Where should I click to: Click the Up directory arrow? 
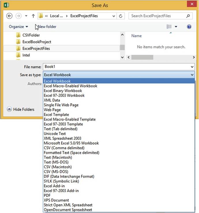pyautogui.click(x=33, y=16)
